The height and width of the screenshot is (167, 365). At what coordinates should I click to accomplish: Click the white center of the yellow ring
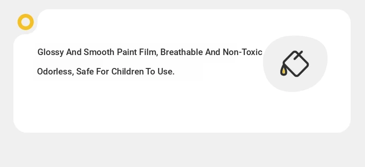point(25,22)
